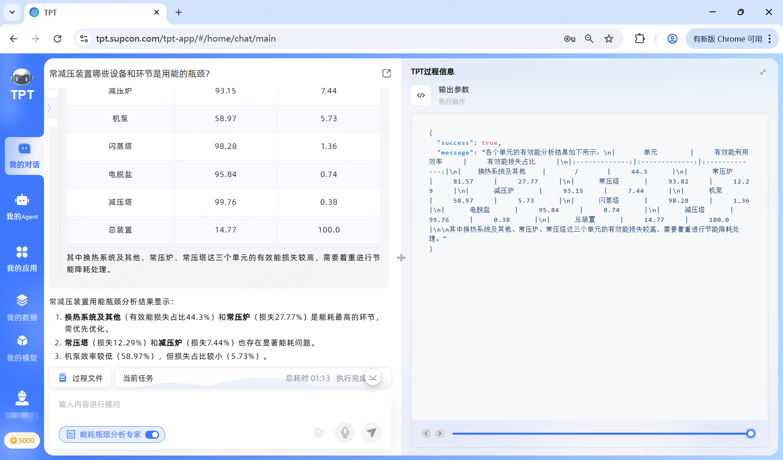Attach a file using the paperclip icon

click(x=319, y=432)
